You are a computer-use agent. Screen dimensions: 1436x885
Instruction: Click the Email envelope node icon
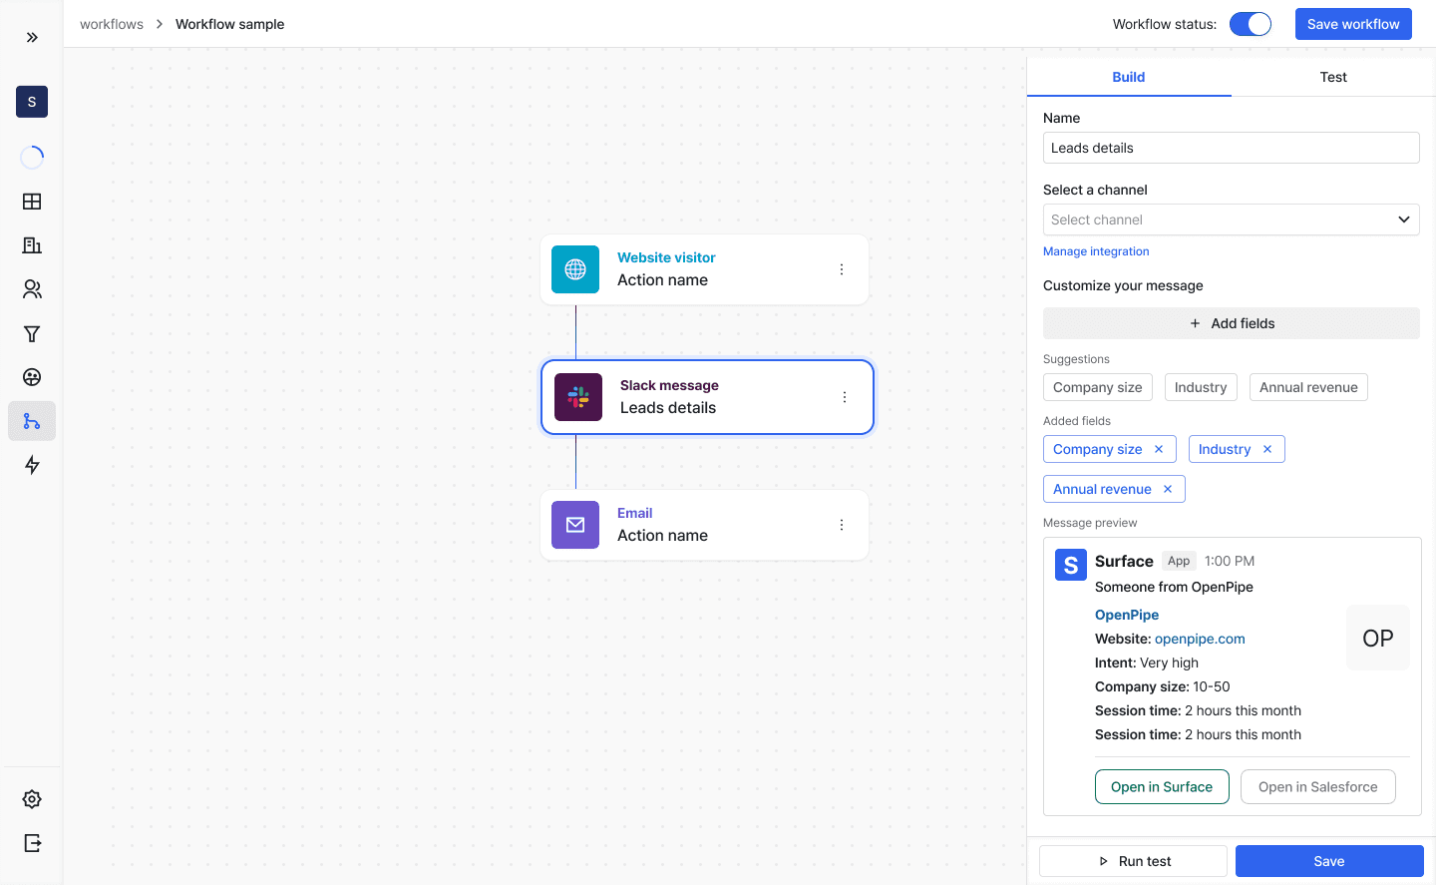pyautogui.click(x=575, y=525)
